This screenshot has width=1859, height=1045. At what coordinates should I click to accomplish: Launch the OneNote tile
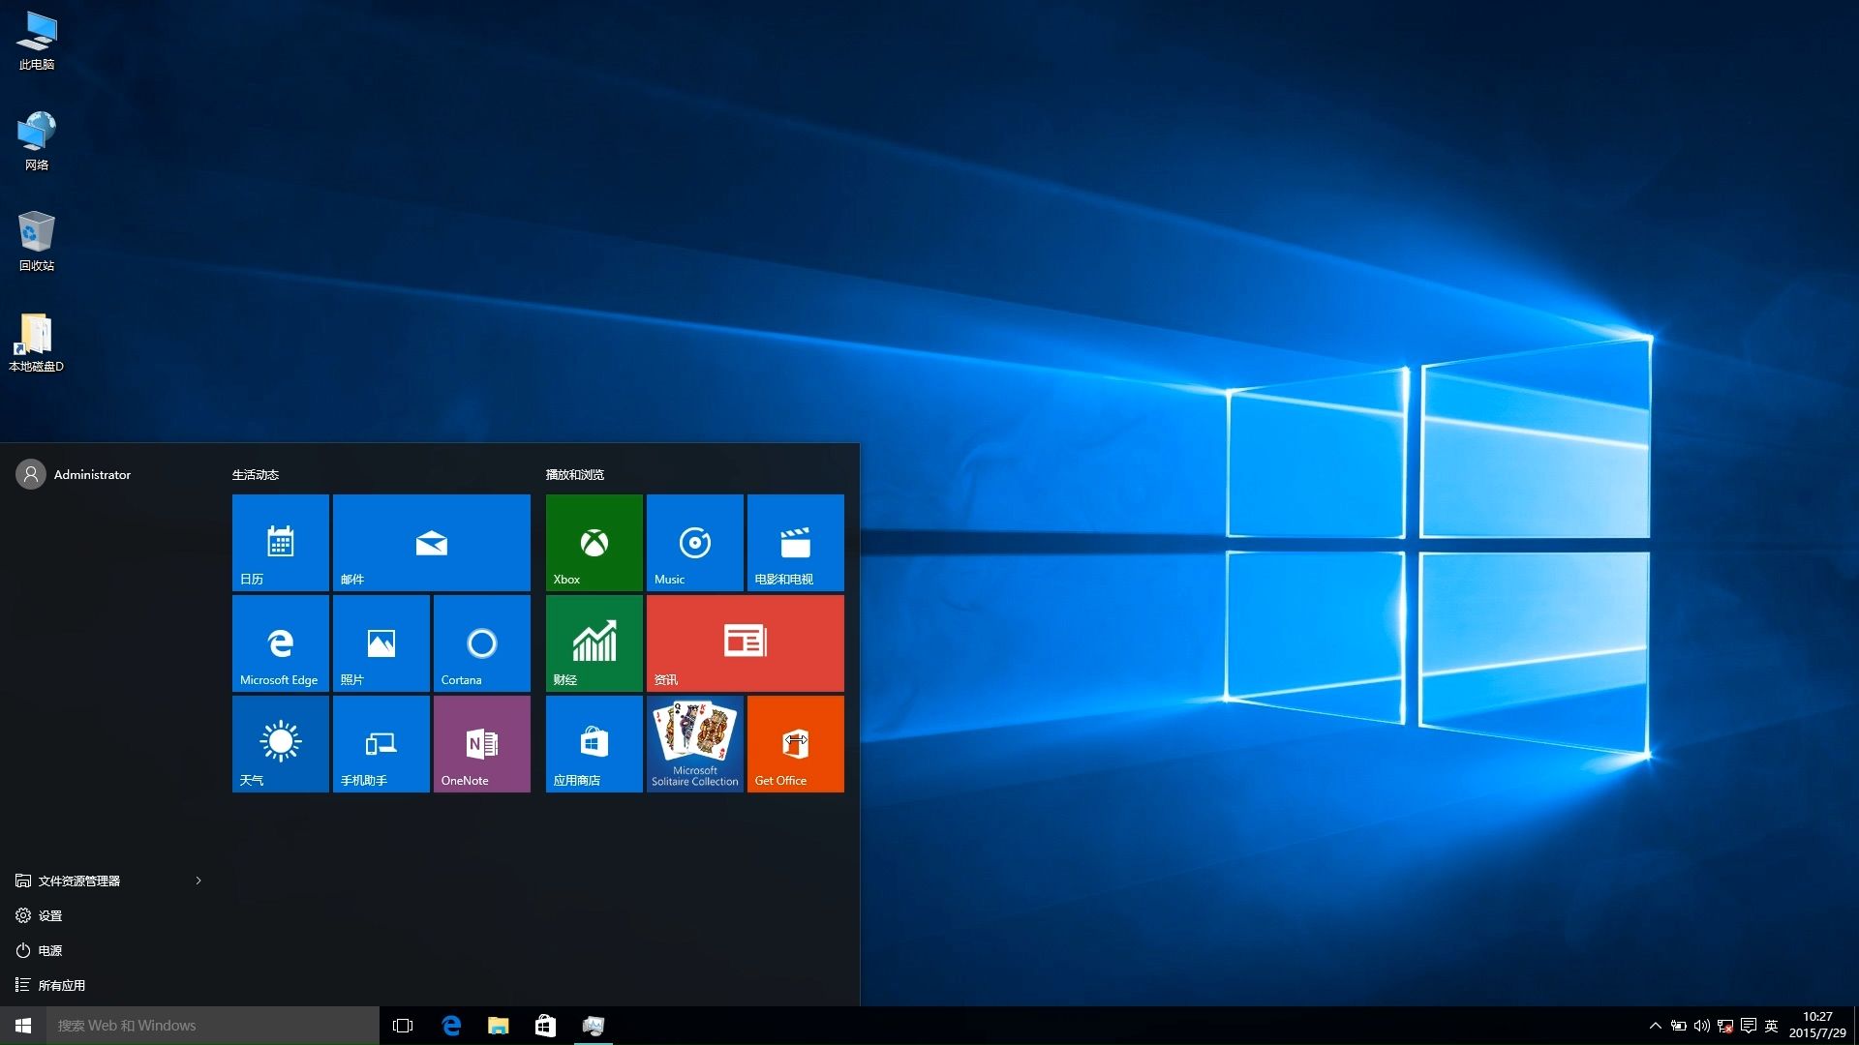(482, 744)
